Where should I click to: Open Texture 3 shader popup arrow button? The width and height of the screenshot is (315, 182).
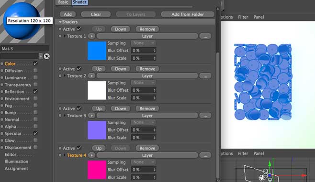coord(92,116)
